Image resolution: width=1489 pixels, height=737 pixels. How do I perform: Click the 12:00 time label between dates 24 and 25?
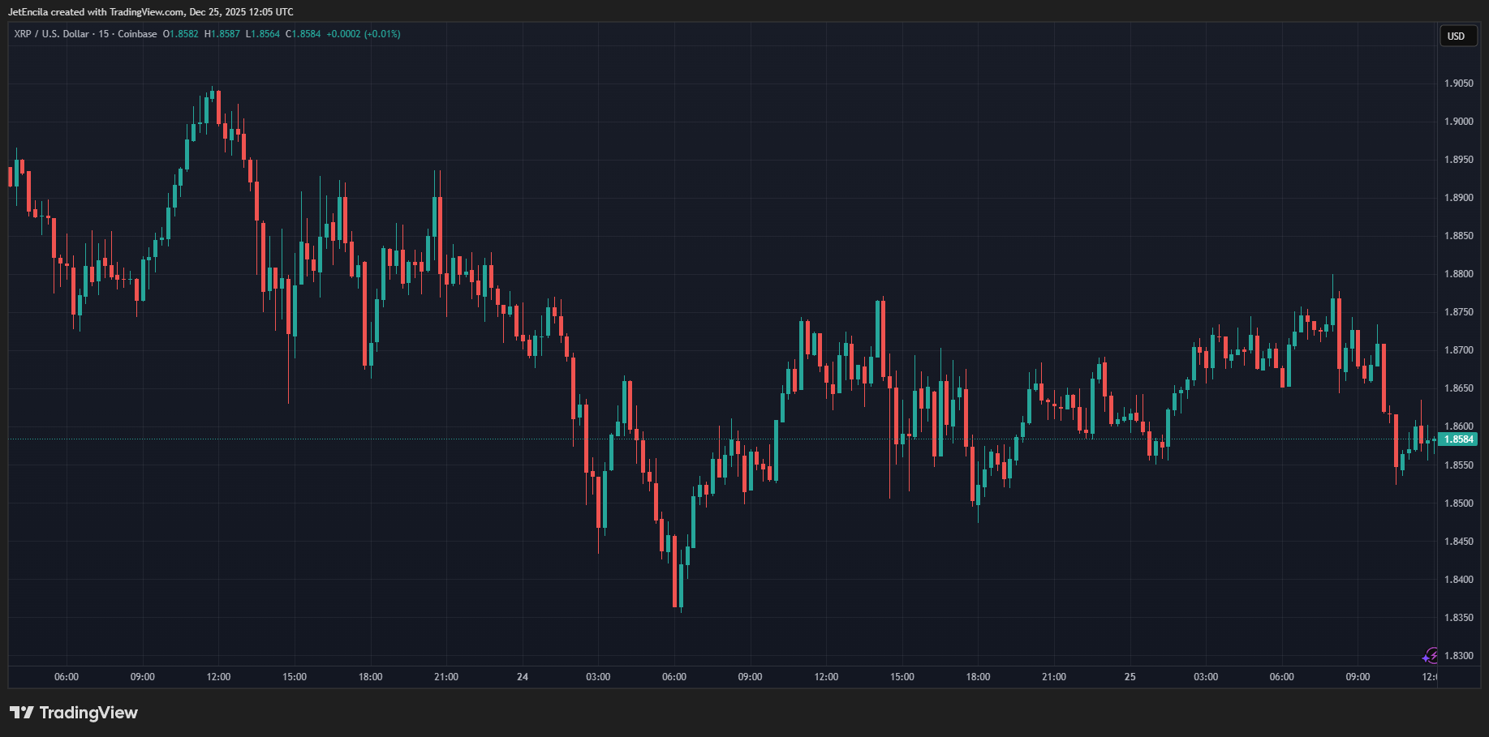point(826,677)
